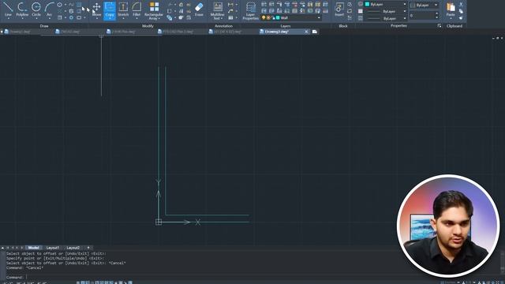This screenshot has width=505, height=284.
Task: Click the Draw panel label
Action: pyautogui.click(x=44, y=26)
